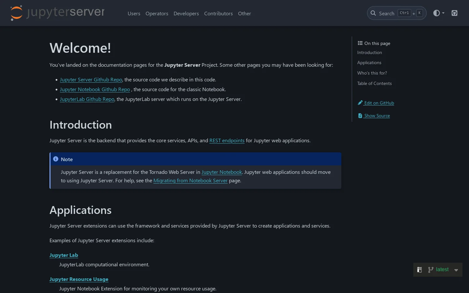Click the pencil icon beside Edit on GitHub
The width and height of the screenshot is (469, 293).
[360, 103]
